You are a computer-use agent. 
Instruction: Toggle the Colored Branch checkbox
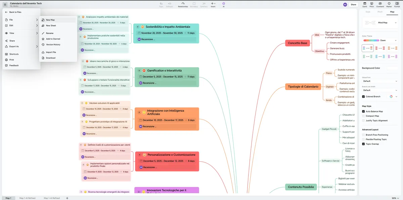tap(363, 96)
